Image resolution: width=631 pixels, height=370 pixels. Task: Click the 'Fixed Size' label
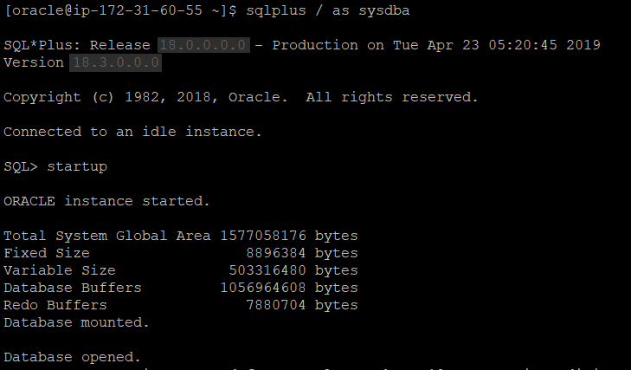47,253
